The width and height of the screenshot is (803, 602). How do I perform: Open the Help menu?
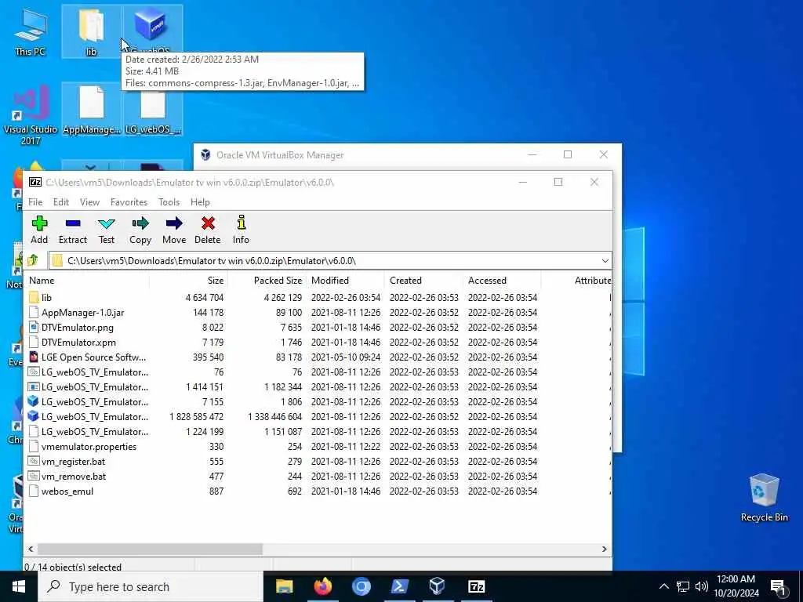[x=200, y=202]
